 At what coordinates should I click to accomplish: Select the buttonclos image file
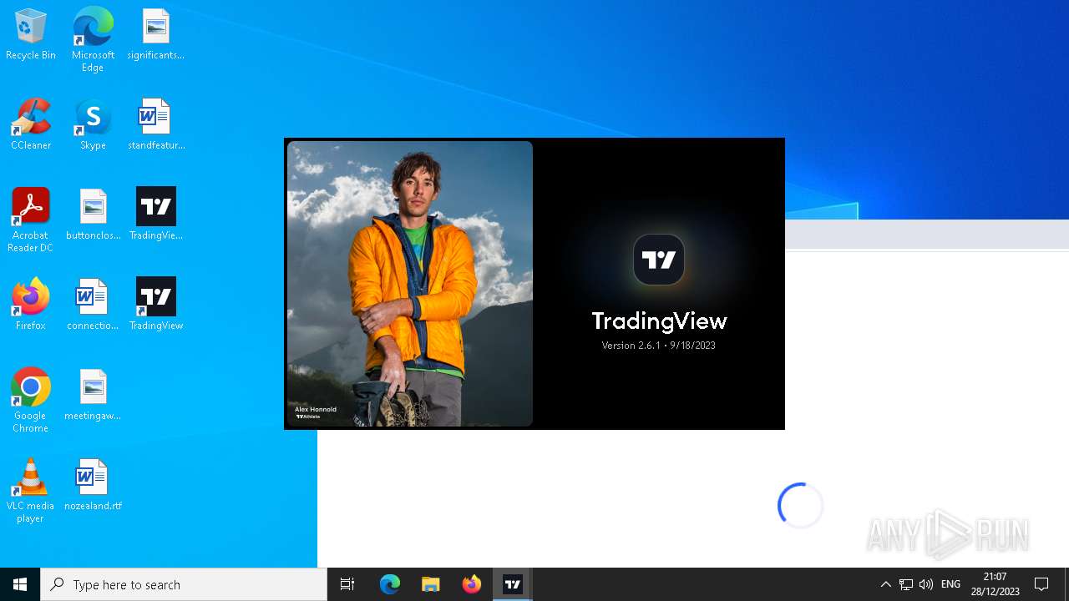[x=93, y=215]
